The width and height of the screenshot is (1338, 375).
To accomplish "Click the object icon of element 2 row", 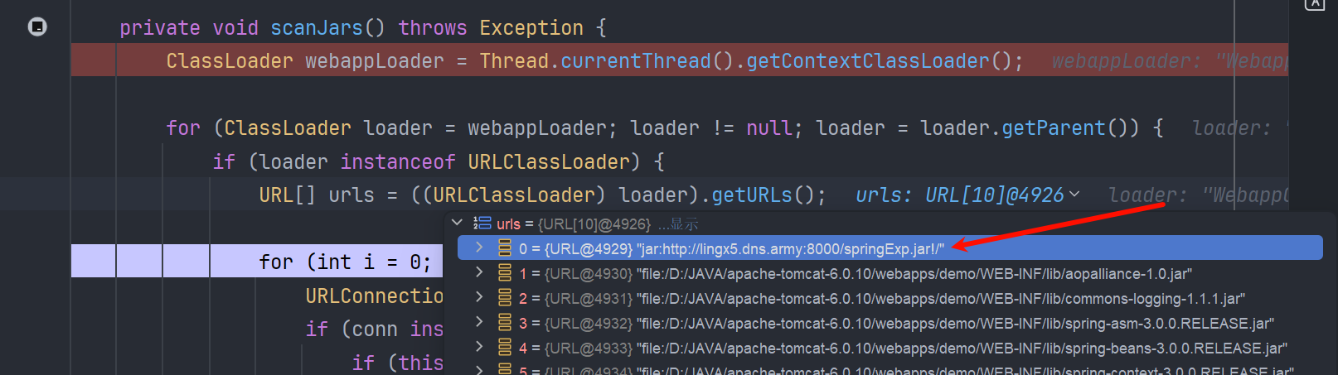I will tap(504, 297).
